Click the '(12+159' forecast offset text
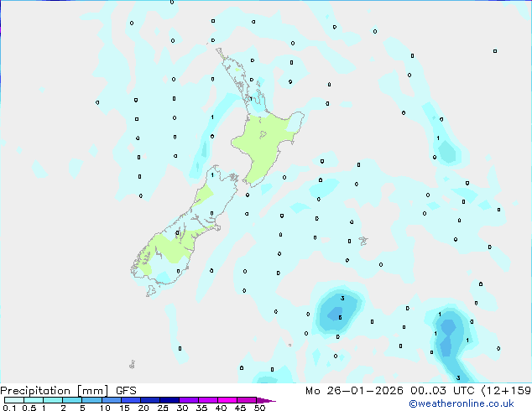Screen dimensions: 532x411 (506, 391)
